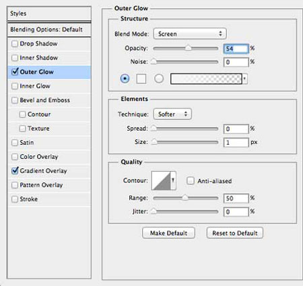Enable the Anti-aliased checkbox
303x286 pixels.
191,180
